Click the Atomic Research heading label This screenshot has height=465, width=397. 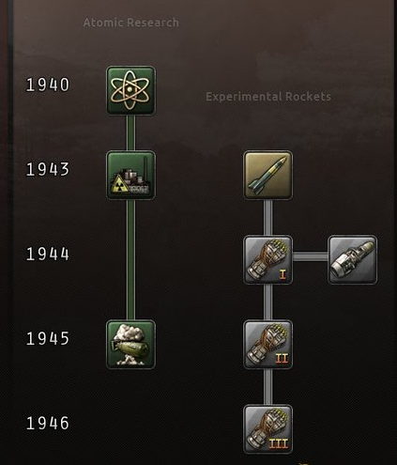[130, 23]
